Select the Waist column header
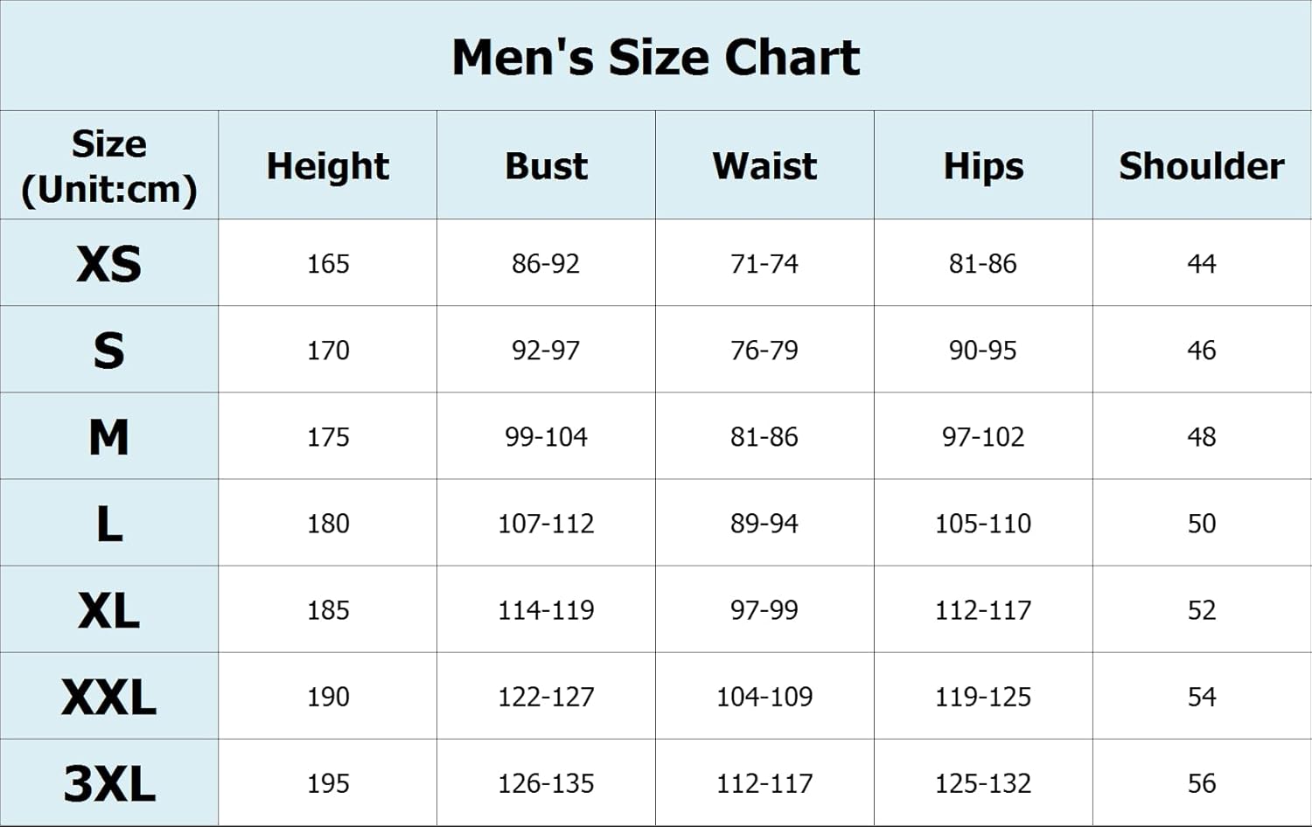 click(x=764, y=166)
